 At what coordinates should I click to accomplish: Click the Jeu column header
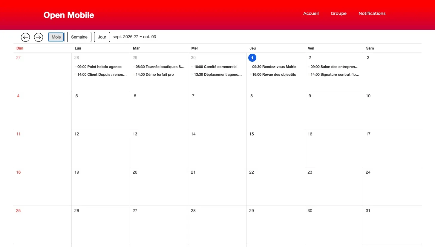pyautogui.click(x=252, y=48)
